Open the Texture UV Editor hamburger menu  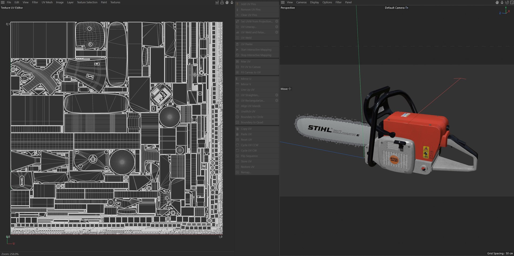click(3, 2)
